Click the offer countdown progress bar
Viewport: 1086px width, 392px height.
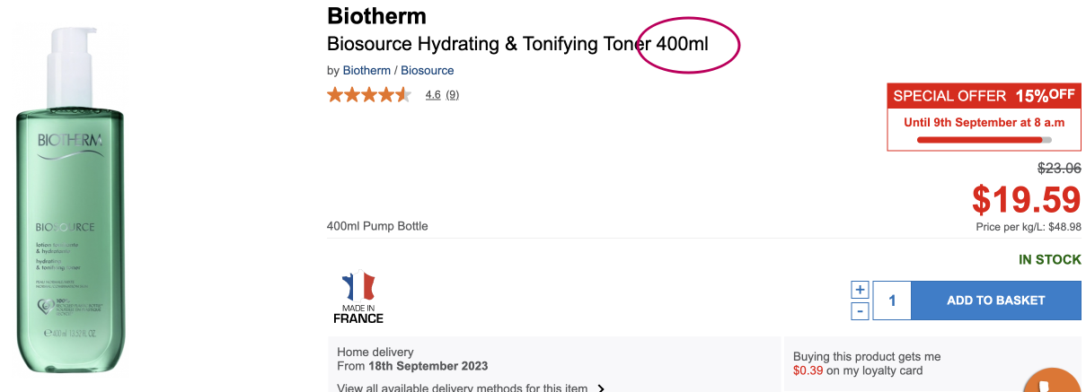(x=984, y=140)
